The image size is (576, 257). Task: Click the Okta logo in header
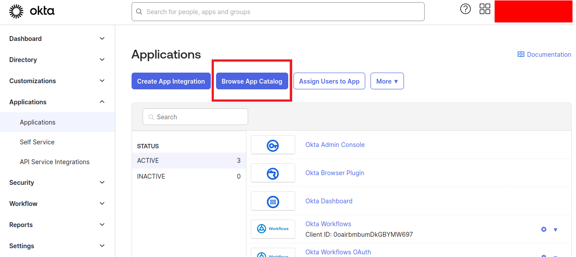(x=32, y=11)
